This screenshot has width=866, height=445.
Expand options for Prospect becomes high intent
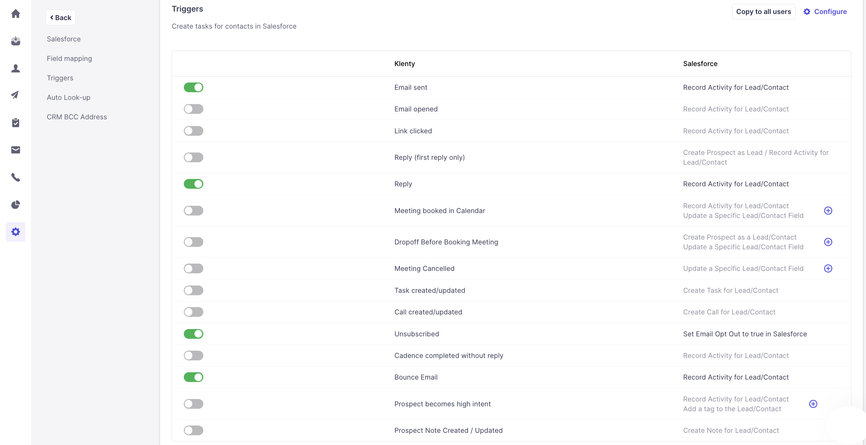(813, 404)
